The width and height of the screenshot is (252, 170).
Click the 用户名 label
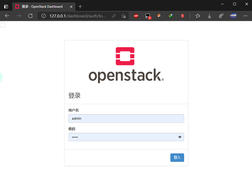73,110
